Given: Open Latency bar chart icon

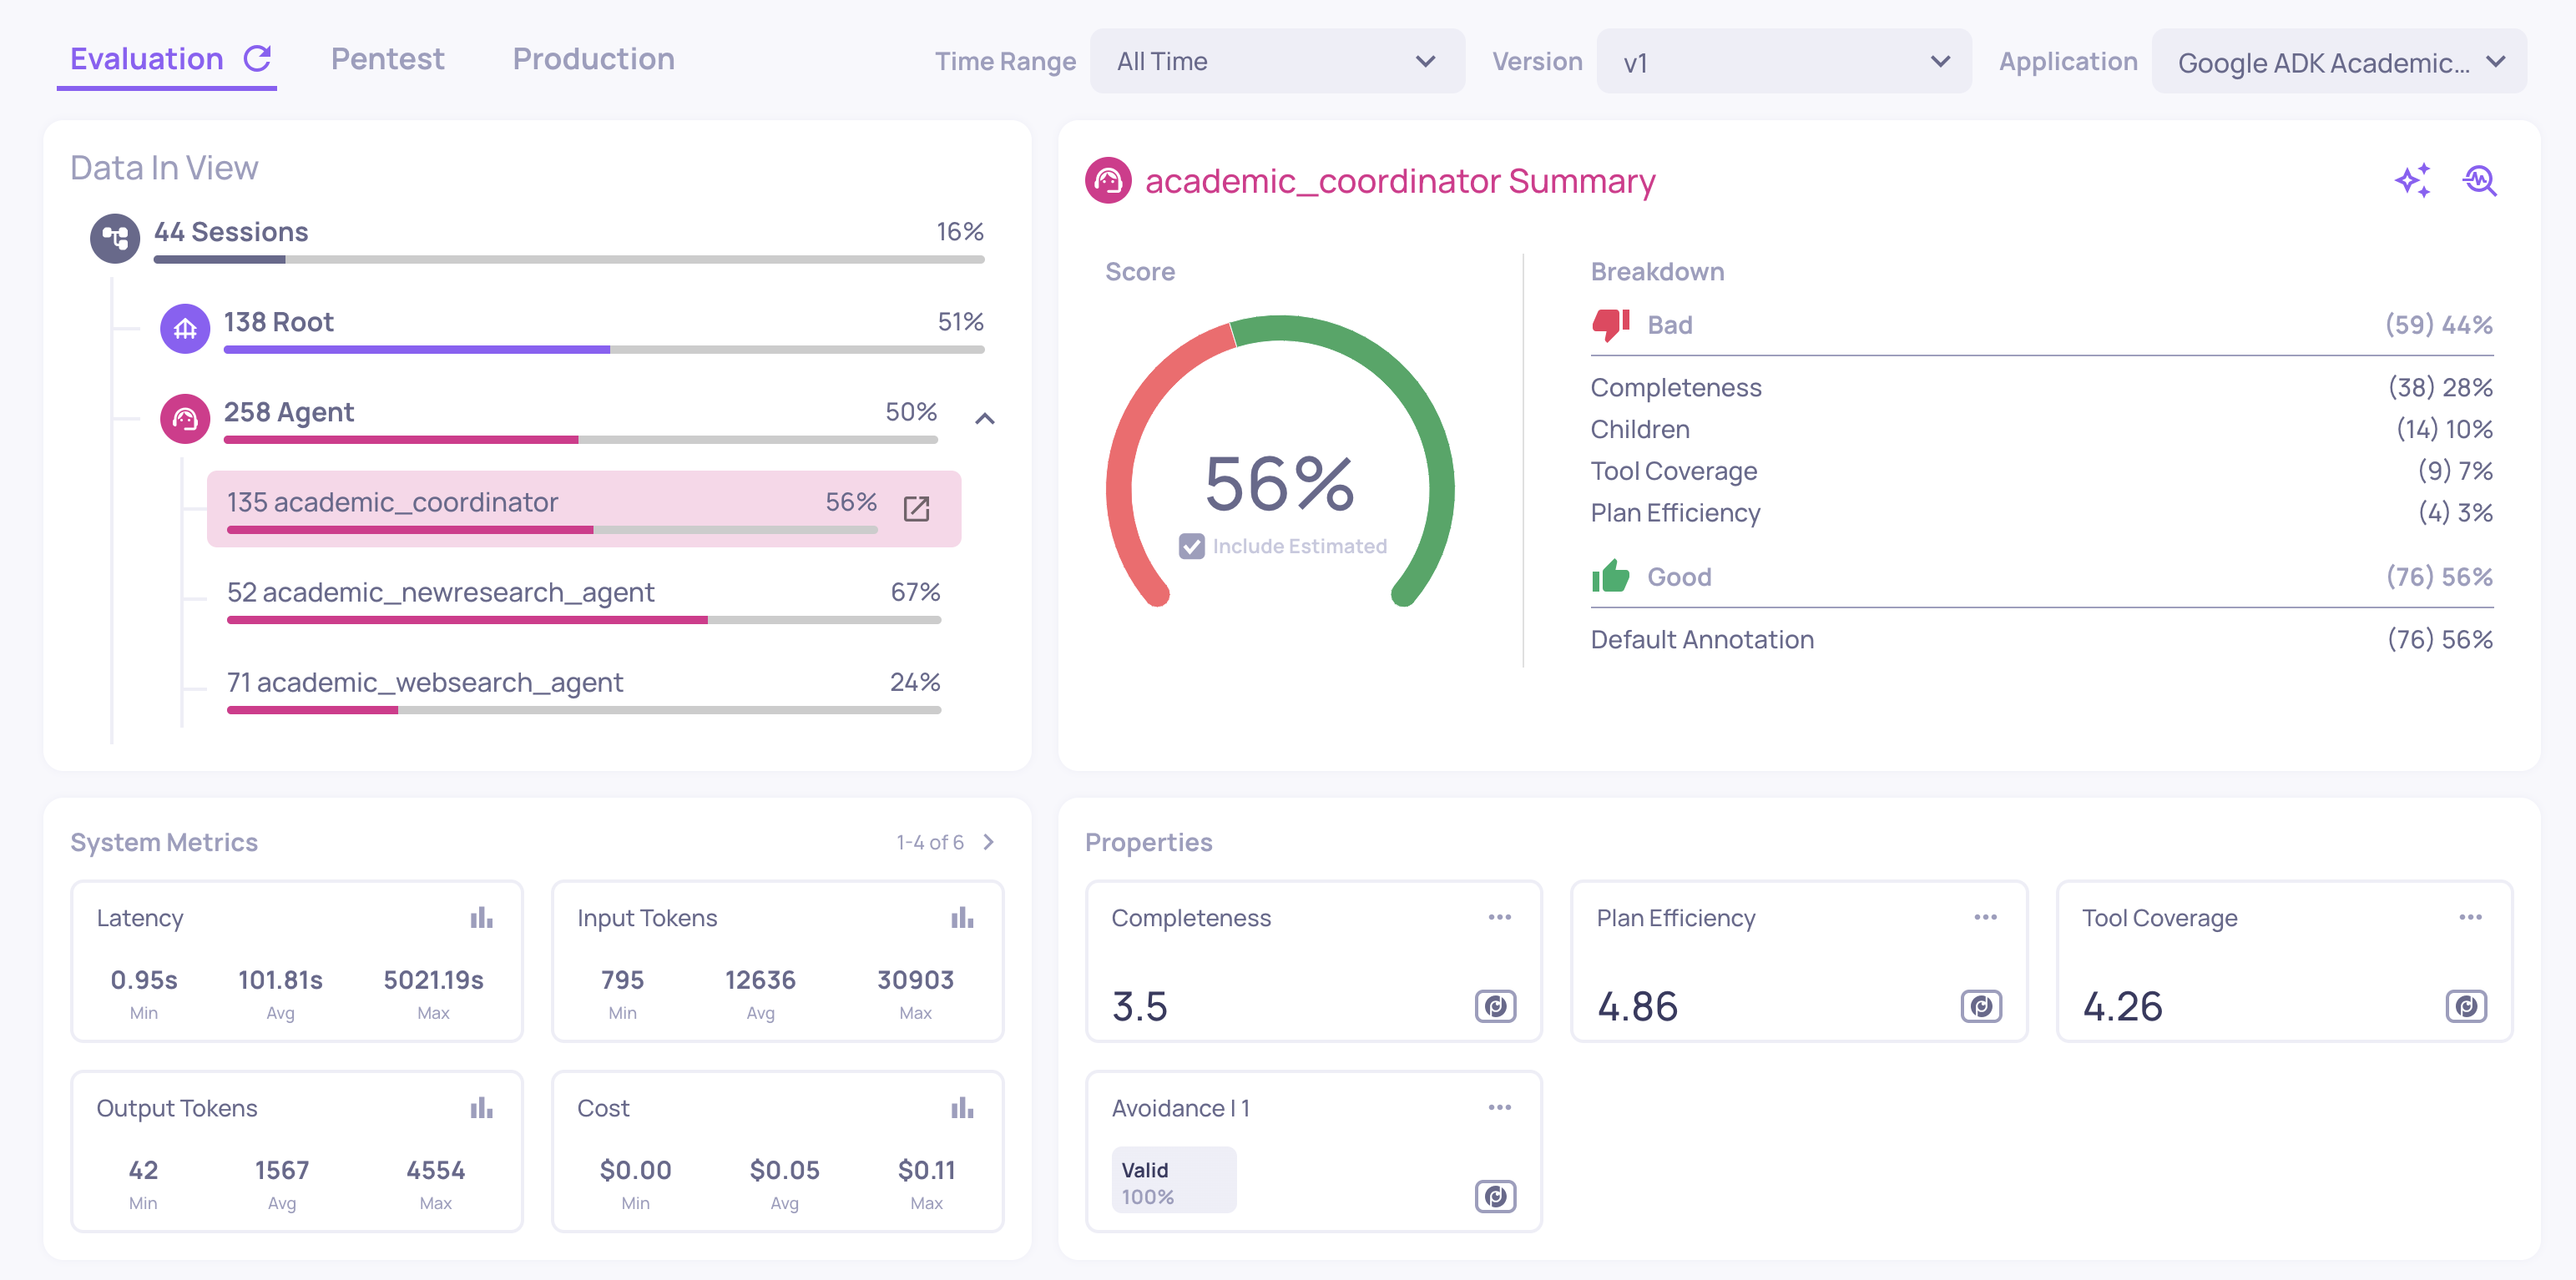Looking at the screenshot, I should pos(481,917).
